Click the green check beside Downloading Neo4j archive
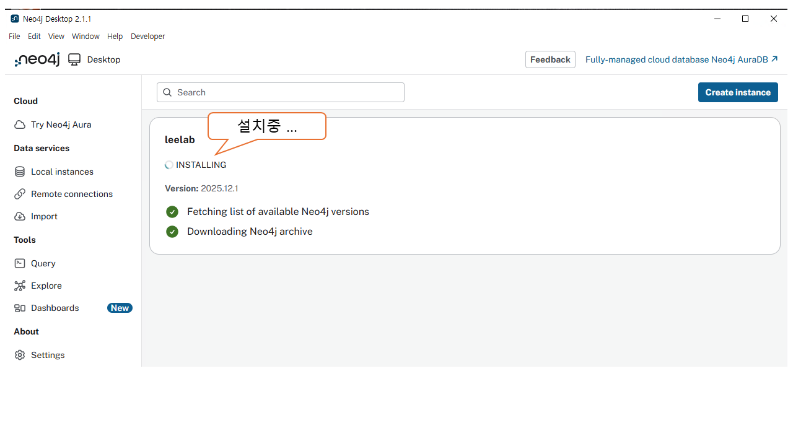 [x=172, y=232]
